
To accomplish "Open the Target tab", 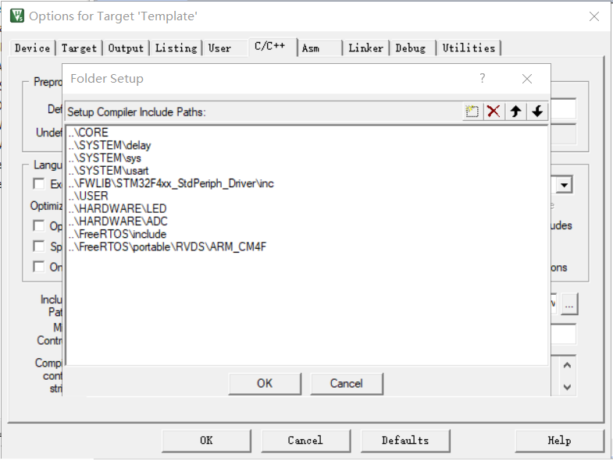I will 79,48.
